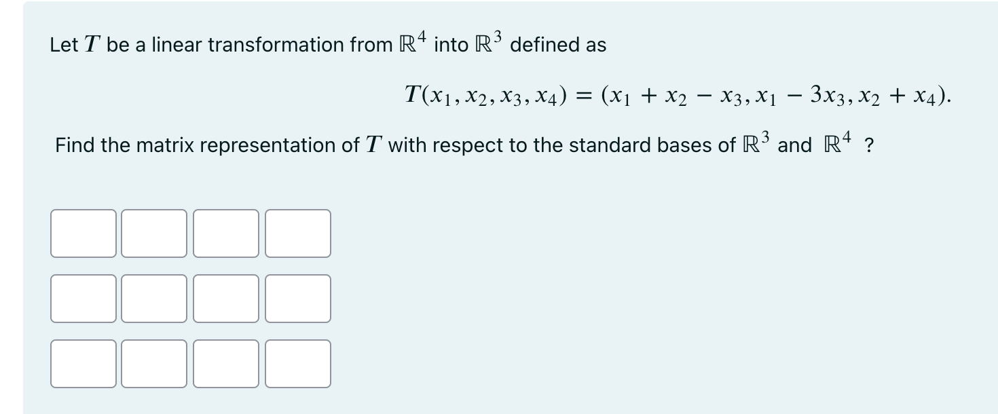Click the second entry box in row one
Screen dimensions: 998x414
point(154,233)
